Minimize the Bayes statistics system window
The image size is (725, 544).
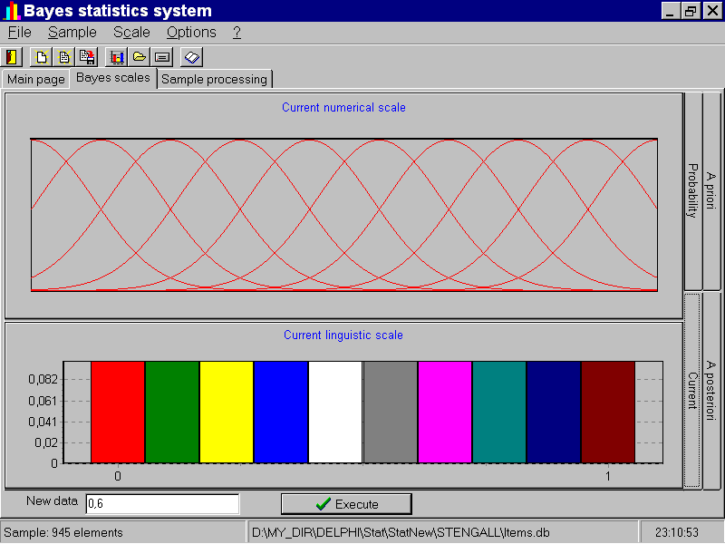[x=671, y=11]
